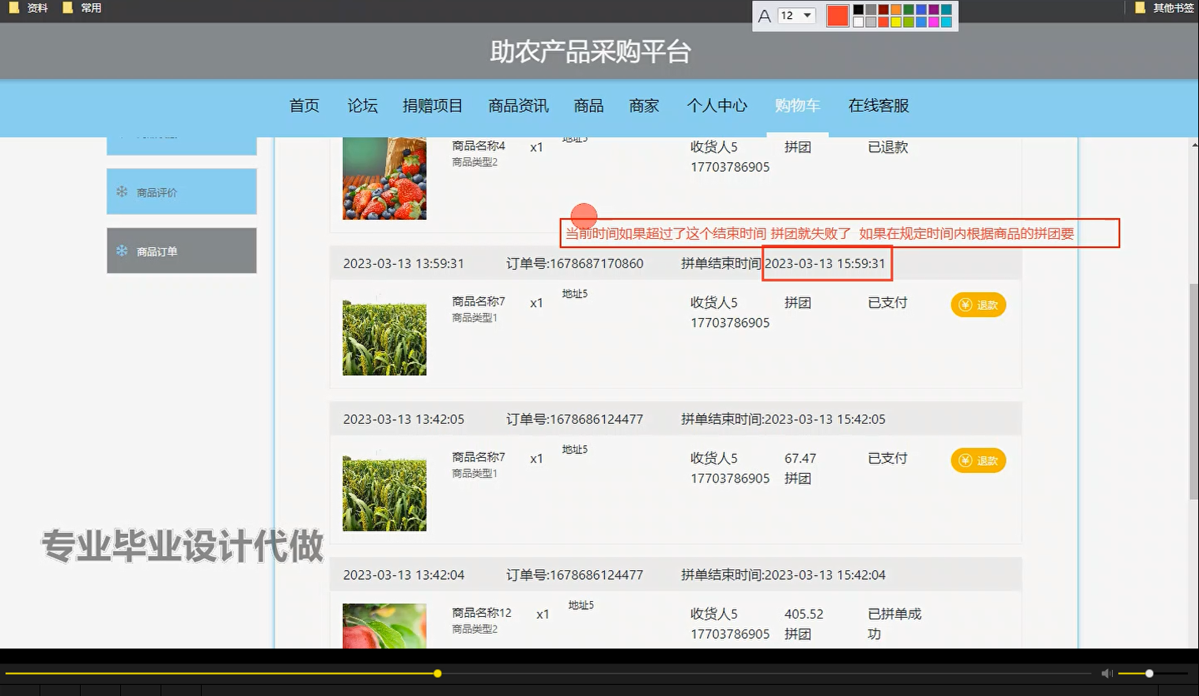Click the strawberry product thumbnail
This screenshot has height=696, width=1199.
tap(384, 177)
